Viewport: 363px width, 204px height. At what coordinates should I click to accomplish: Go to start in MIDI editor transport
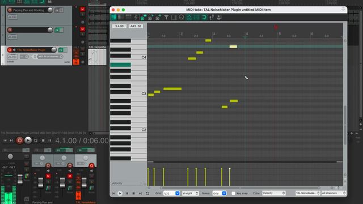coord(113,193)
